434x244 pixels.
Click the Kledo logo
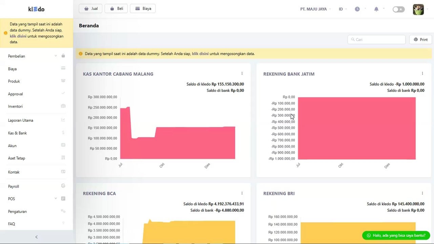click(x=36, y=9)
